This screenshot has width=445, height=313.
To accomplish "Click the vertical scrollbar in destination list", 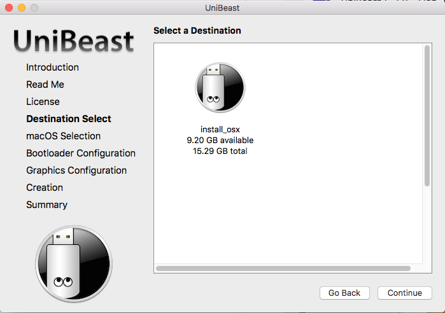I will point(427,116).
